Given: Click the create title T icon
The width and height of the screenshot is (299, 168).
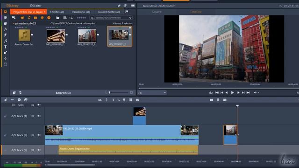Looking at the screenshot, I should coord(113,100).
